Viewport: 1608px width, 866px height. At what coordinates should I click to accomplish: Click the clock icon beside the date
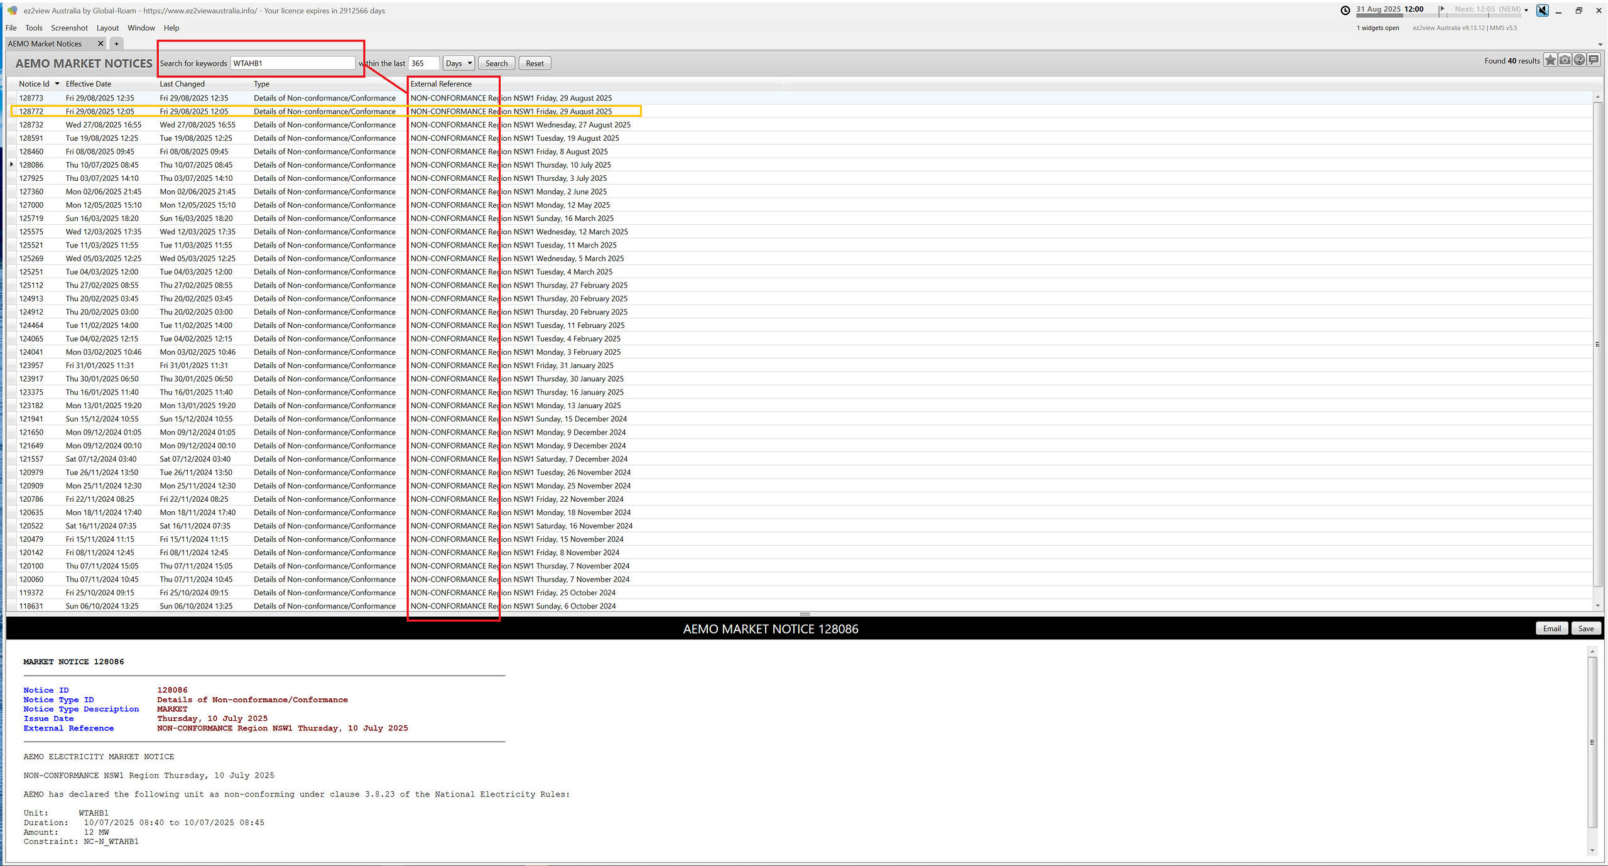[1345, 10]
